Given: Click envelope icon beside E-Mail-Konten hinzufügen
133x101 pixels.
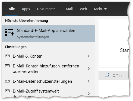Looking at the screenshot, I should click(x=7, y=66).
